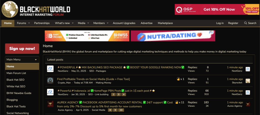The image size is (260, 115).
Task: Open the Making Money category link
Action: pos(104,83)
